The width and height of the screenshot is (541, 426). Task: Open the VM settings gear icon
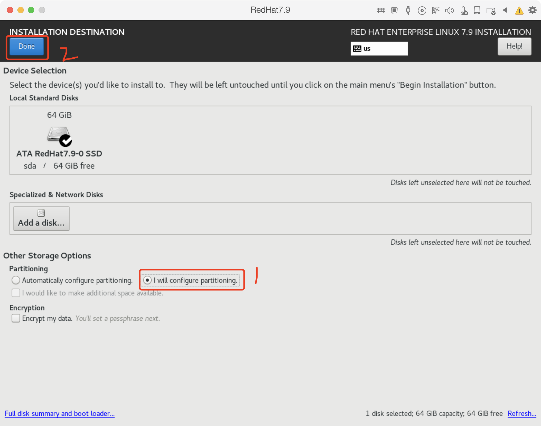click(x=532, y=10)
